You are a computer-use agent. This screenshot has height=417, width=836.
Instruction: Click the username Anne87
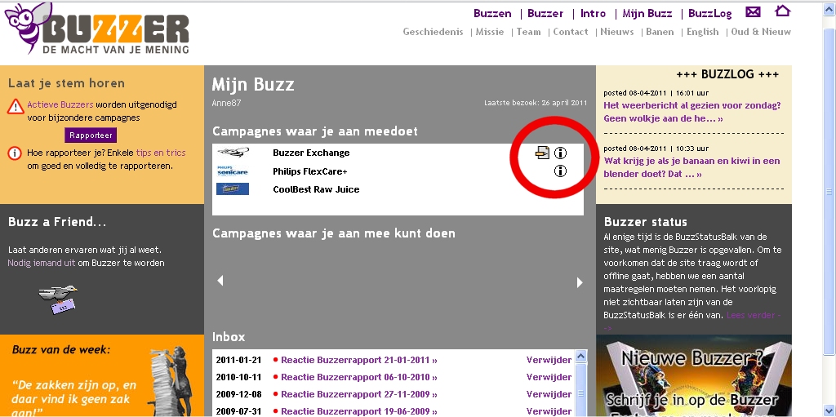[227, 103]
